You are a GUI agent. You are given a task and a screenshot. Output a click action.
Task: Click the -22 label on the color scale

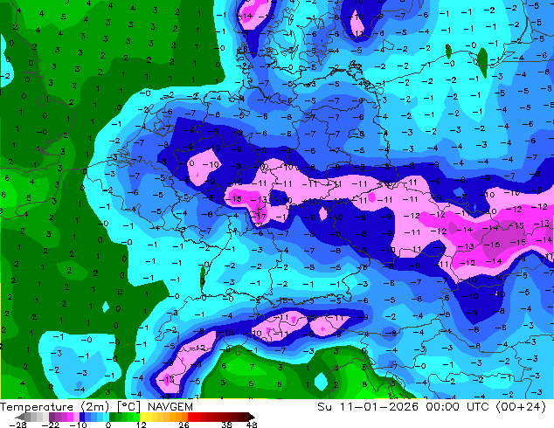(x=51, y=425)
